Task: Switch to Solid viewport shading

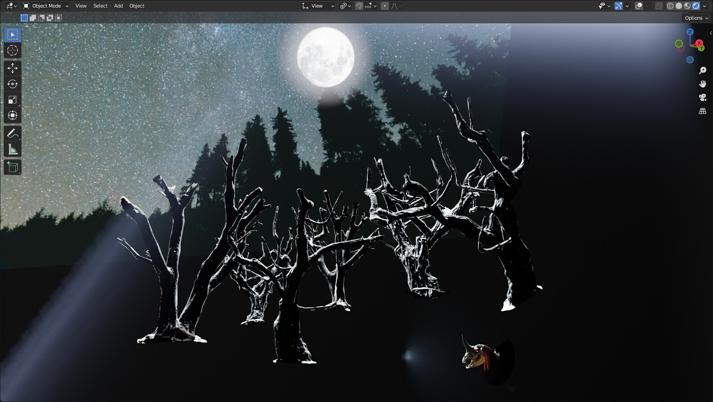Action: pos(679,6)
